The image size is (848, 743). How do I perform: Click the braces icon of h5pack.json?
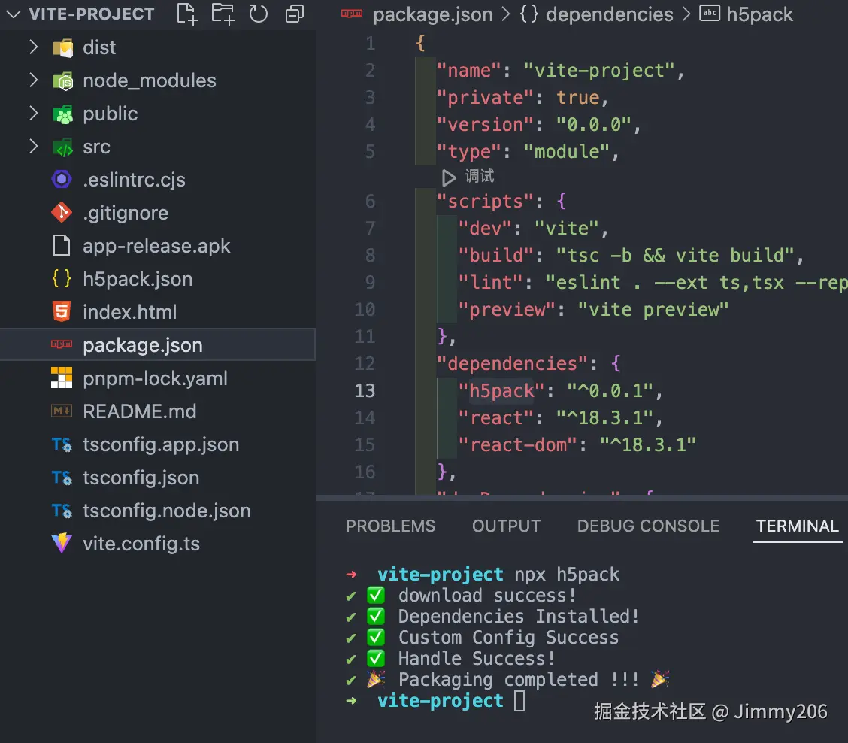point(62,278)
